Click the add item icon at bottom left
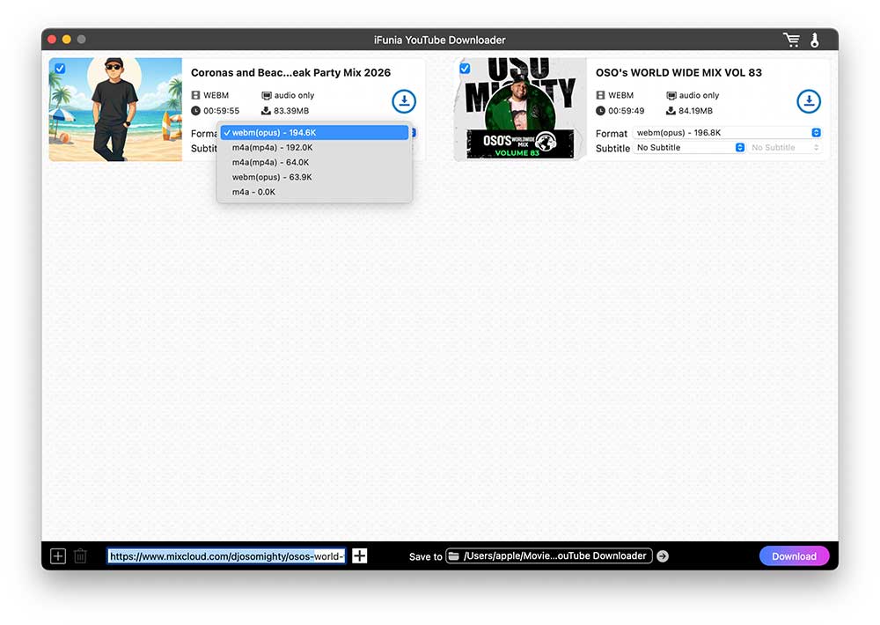 [x=58, y=555]
